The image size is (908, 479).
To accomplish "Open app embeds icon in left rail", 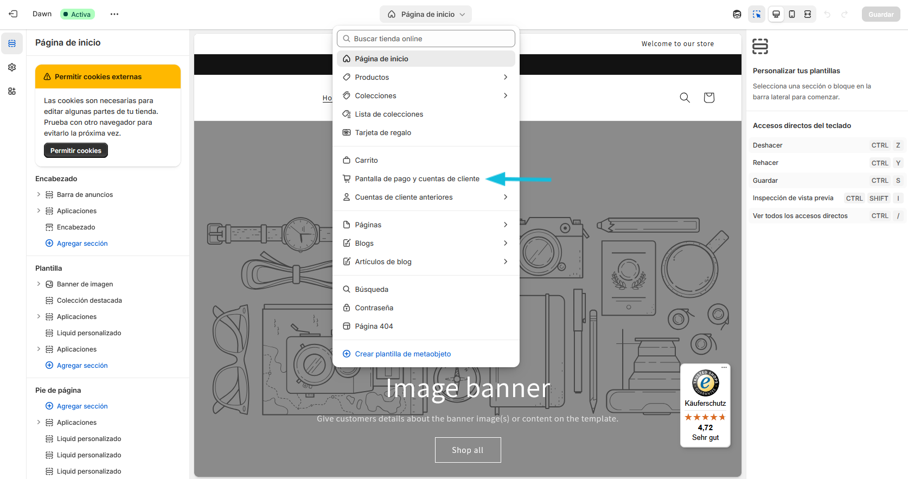I will point(12,91).
